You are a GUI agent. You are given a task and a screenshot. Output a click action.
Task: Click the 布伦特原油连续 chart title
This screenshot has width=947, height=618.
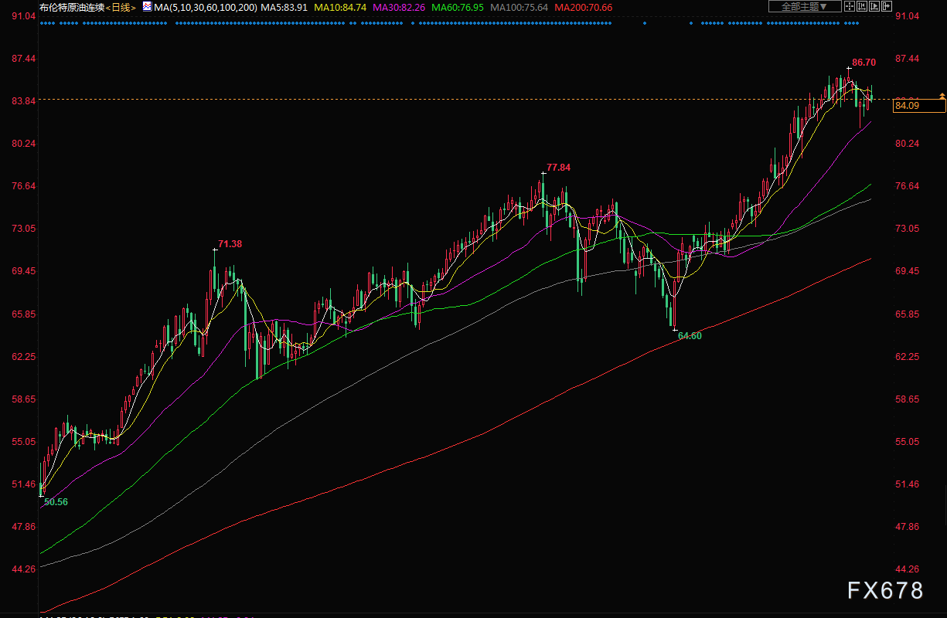[x=71, y=7]
